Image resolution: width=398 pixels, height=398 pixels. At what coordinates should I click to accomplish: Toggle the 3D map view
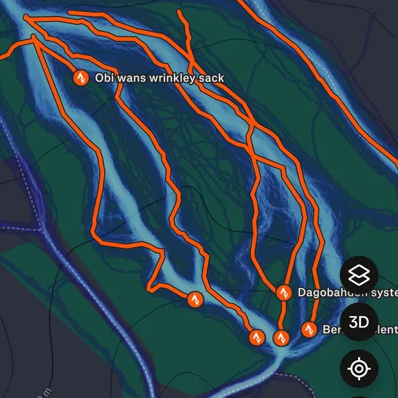coord(359,322)
